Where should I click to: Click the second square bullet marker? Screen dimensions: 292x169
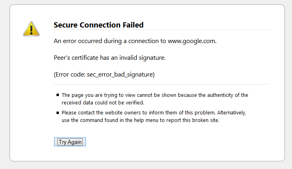click(x=57, y=113)
